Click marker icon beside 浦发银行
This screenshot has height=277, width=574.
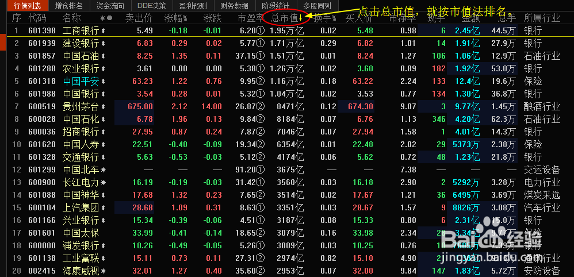(103, 246)
